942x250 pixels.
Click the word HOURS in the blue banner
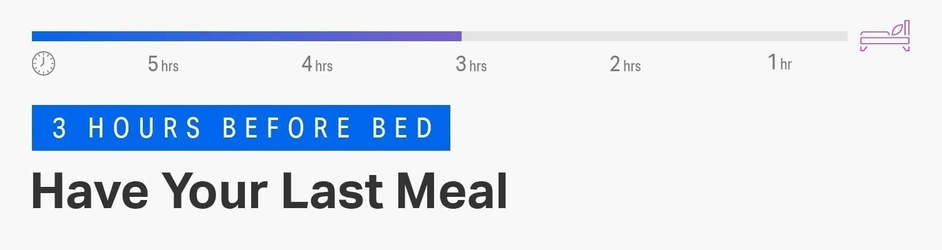[x=145, y=128]
